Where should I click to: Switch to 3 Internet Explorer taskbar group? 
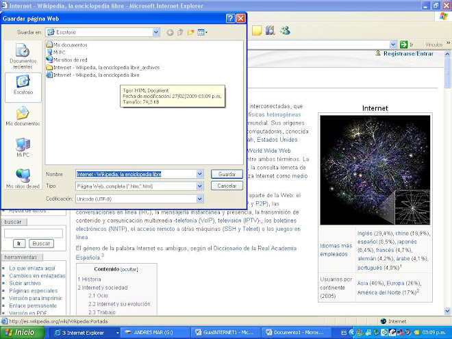pyautogui.click(x=85, y=333)
